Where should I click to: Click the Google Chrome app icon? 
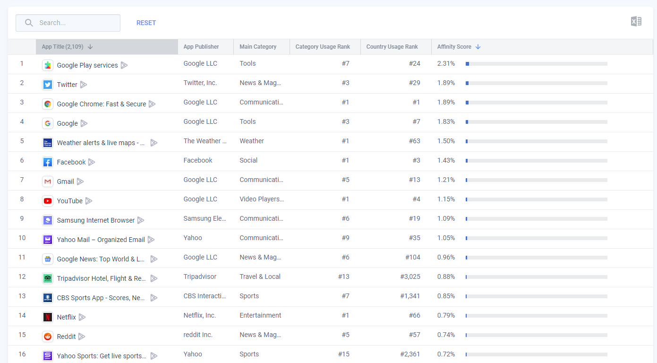[x=47, y=104]
